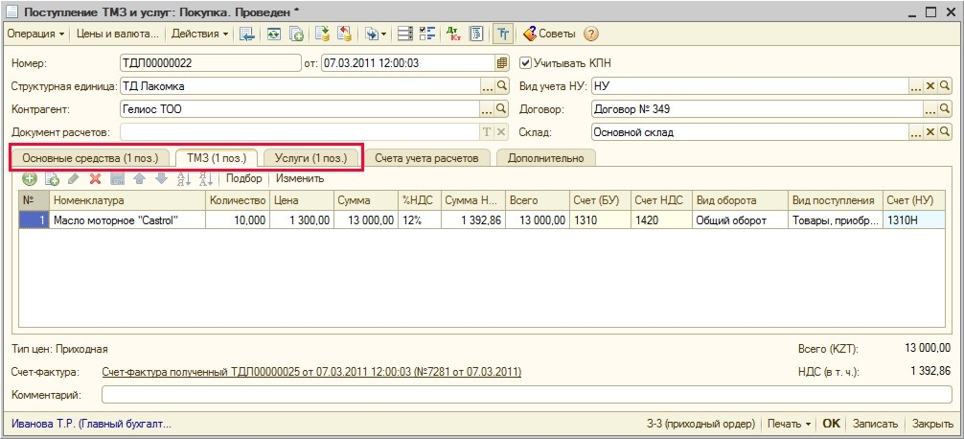Screen dimensions: 964x439
Task: Switch to the Услуги (1 поз.) tab
Action: tap(310, 157)
